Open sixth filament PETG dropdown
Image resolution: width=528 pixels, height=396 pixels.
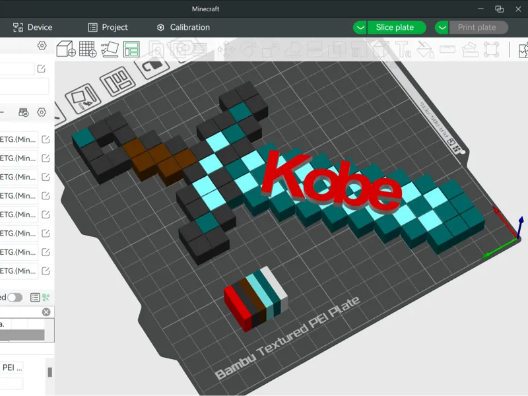point(19,234)
